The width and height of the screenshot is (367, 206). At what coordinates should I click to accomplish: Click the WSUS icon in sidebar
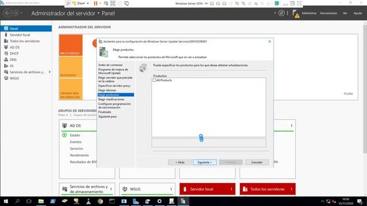[x=6, y=78]
